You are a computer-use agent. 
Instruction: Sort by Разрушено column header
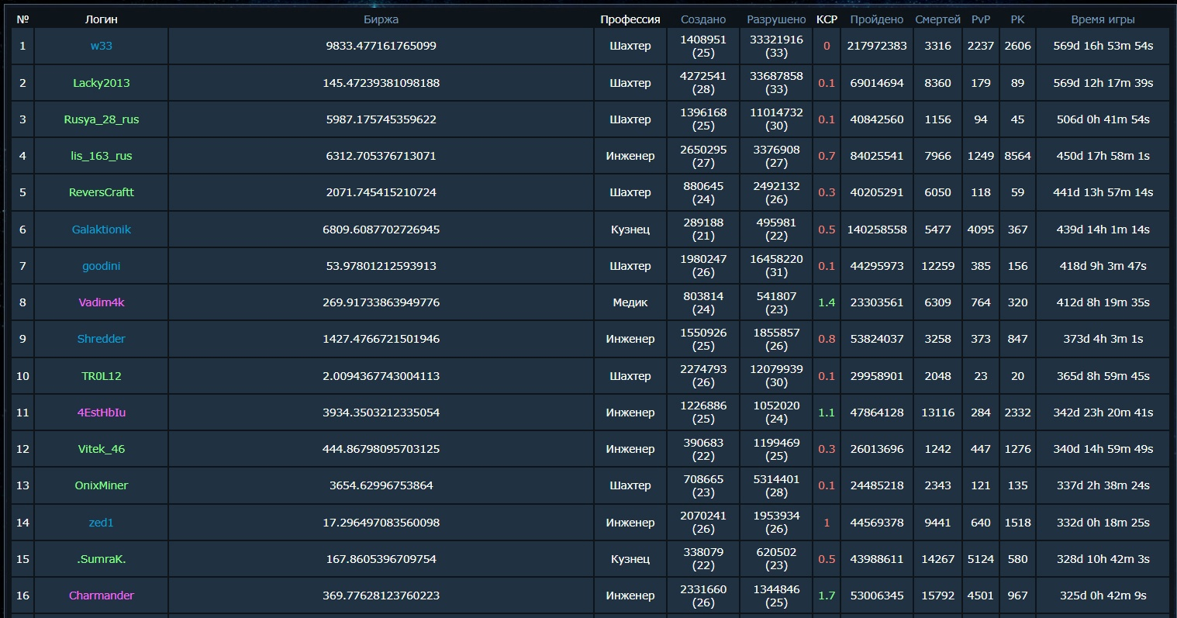(x=776, y=19)
